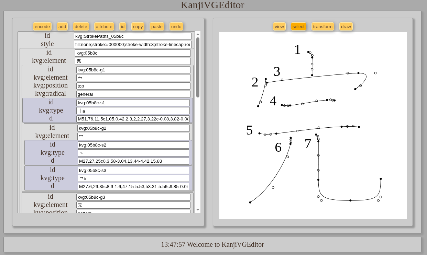Click the kvg:type field containing ㇖b
The height and width of the screenshot is (255, 427).
(x=133, y=178)
